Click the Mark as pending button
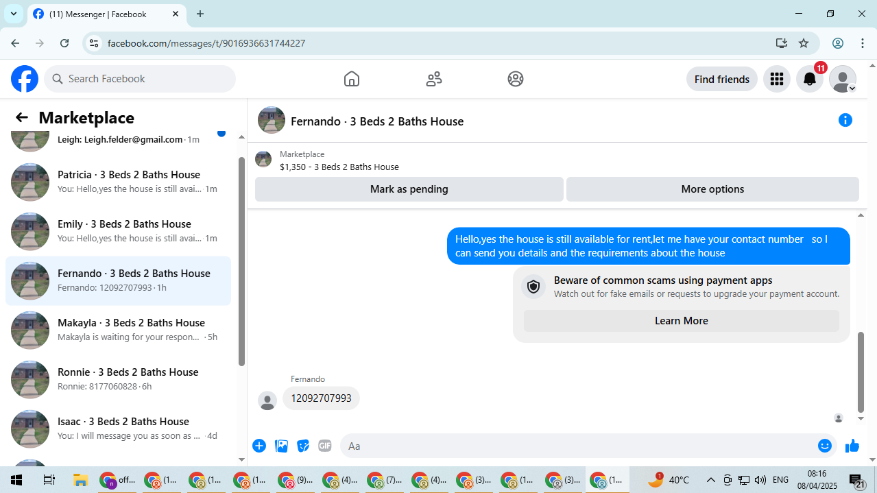The height and width of the screenshot is (493, 877). tap(409, 189)
